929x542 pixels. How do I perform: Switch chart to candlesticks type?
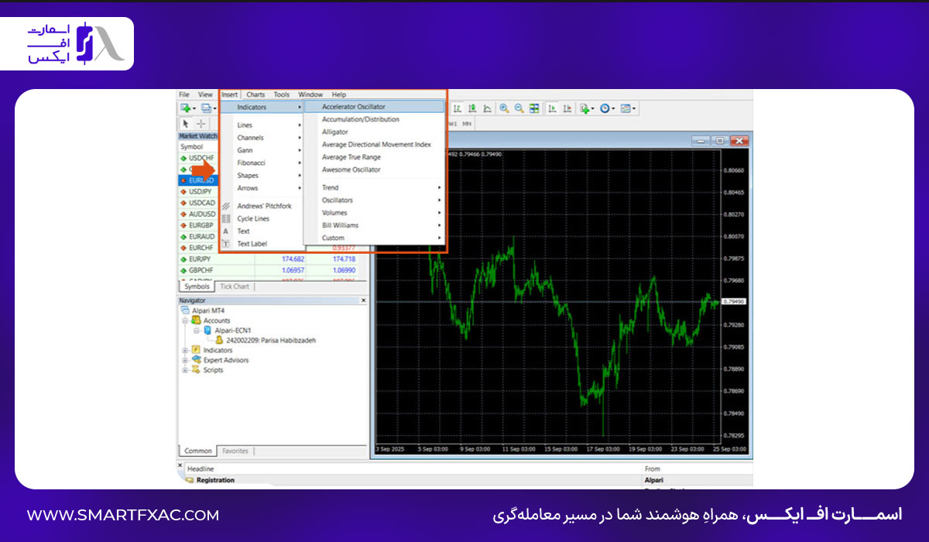coord(472,108)
